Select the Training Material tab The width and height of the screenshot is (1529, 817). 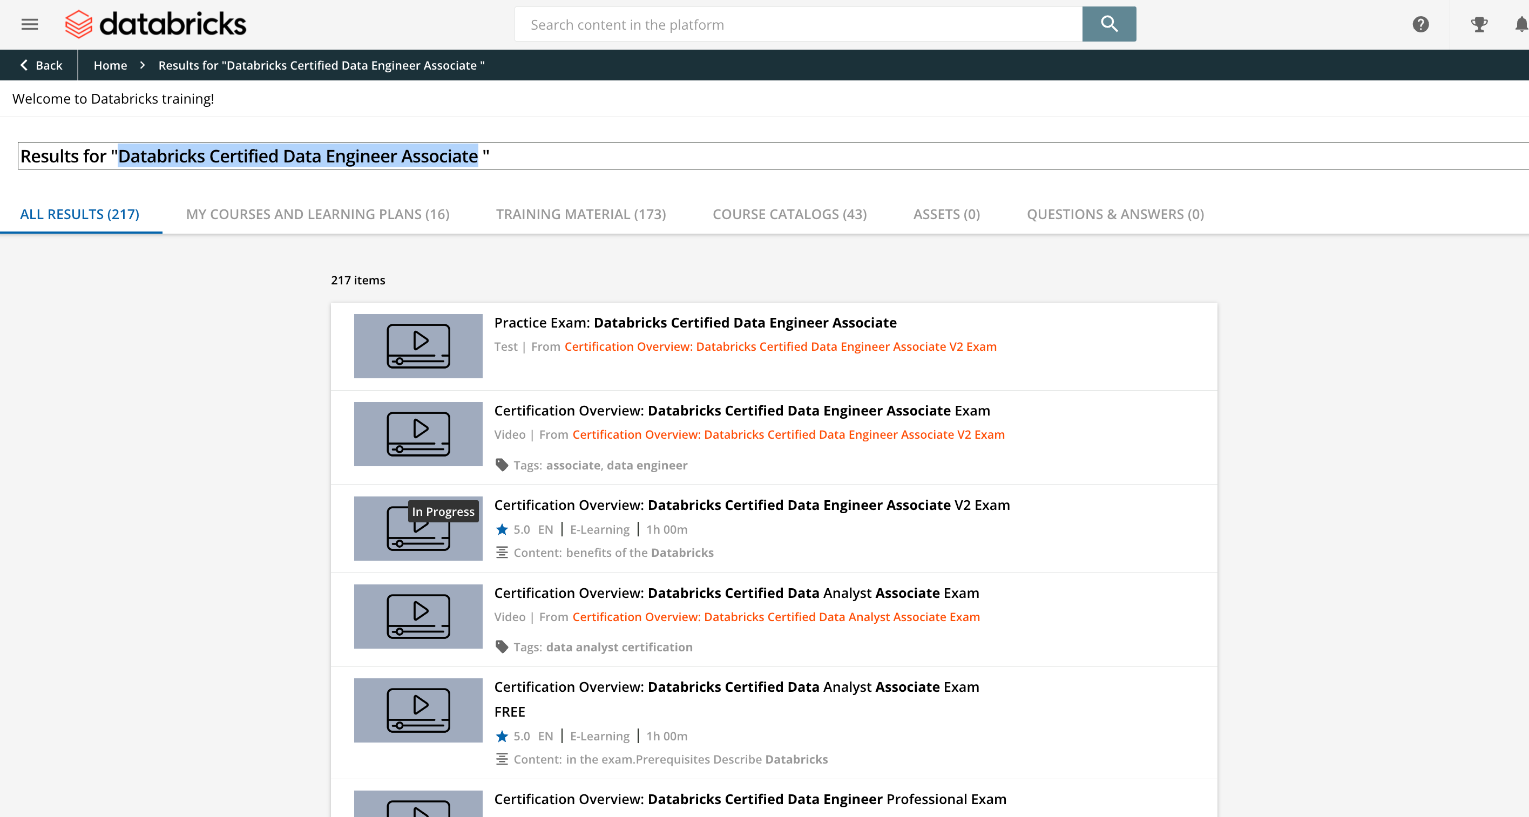coord(580,214)
